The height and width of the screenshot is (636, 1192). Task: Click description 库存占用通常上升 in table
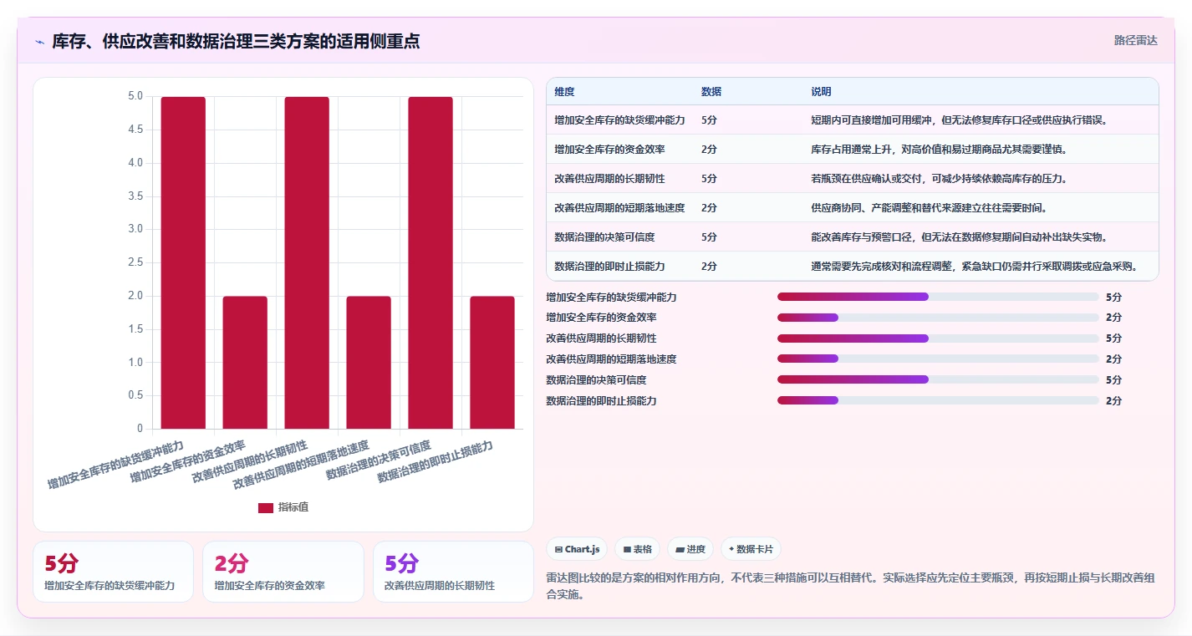tap(939, 150)
